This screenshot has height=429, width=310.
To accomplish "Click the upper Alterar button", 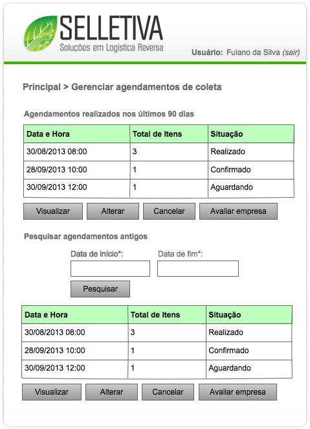I will 113,211.
